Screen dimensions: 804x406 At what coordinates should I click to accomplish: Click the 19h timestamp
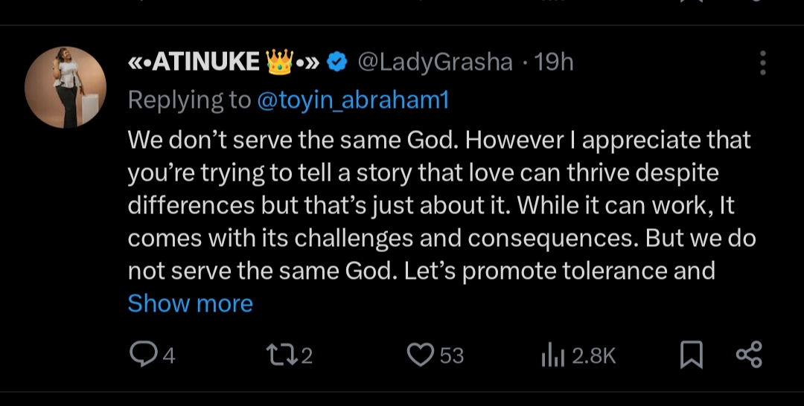(x=554, y=63)
